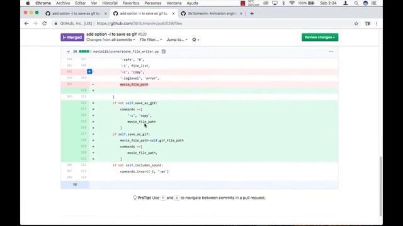Screen dimensions: 403x226
Task: Go back to previous page
Action: (x=26, y=23)
